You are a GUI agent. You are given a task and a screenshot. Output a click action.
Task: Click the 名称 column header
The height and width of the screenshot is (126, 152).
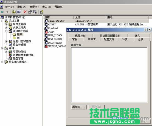pyautogui.click(x=58, y=17)
